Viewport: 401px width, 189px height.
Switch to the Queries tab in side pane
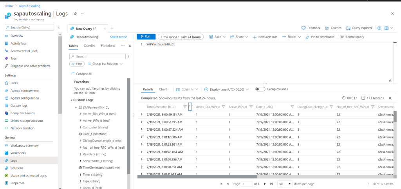(89, 46)
